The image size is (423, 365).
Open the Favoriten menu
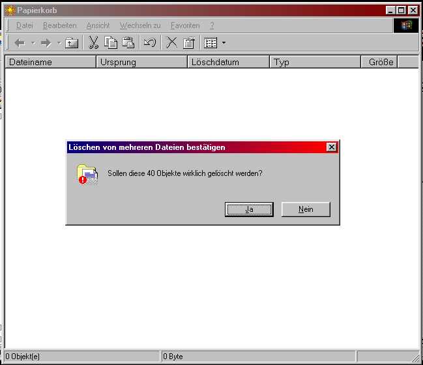[x=185, y=25]
